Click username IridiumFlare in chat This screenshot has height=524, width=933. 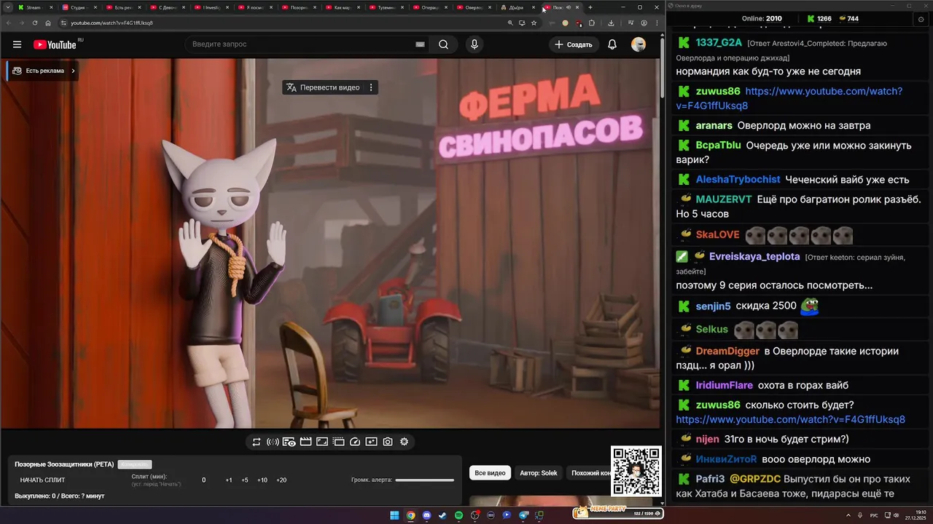(x=725, y=385)
